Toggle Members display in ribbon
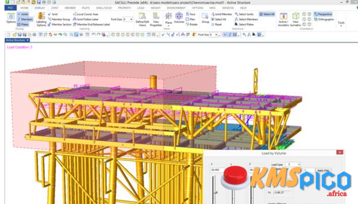Screen dimensions: 358x204 click(x=25, y=19)
